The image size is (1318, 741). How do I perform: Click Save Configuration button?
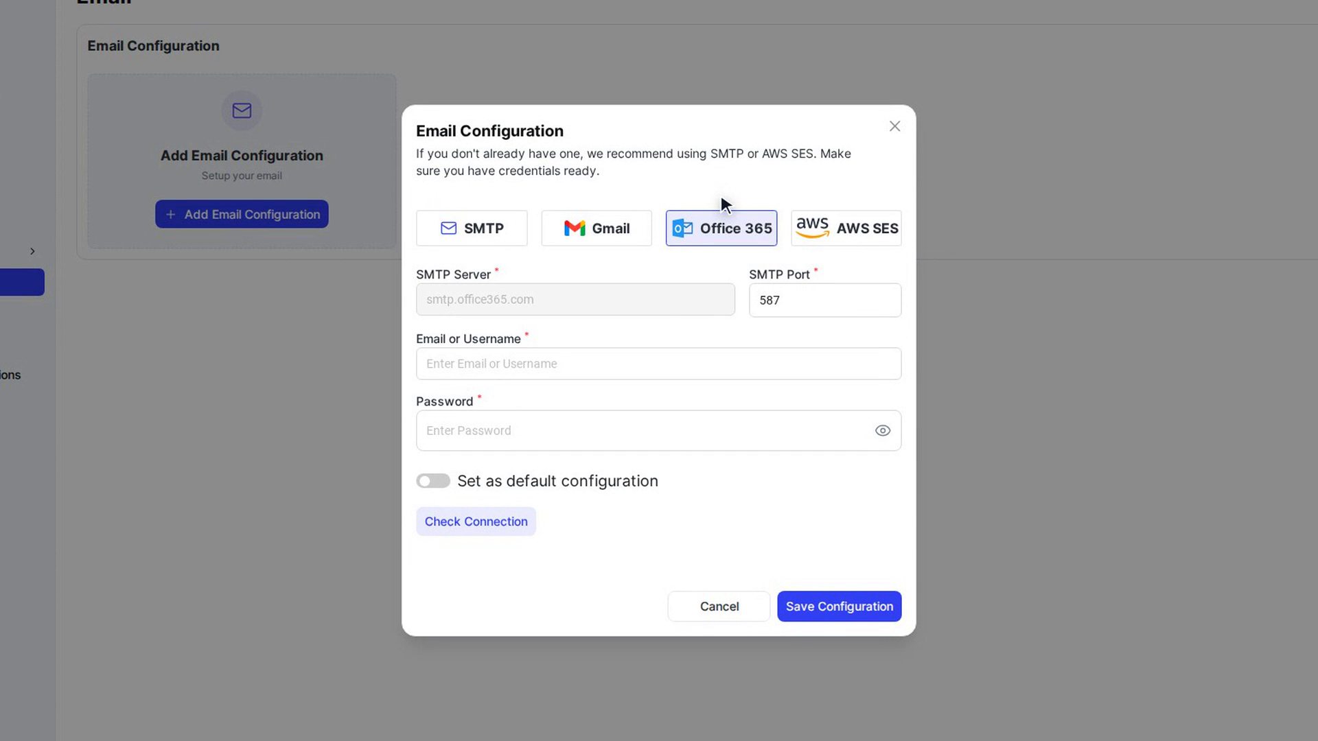point(839,607)
